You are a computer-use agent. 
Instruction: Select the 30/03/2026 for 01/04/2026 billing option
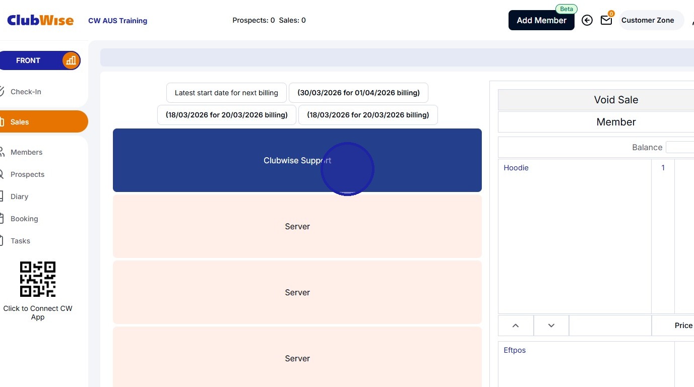click(x=358, y=93)
